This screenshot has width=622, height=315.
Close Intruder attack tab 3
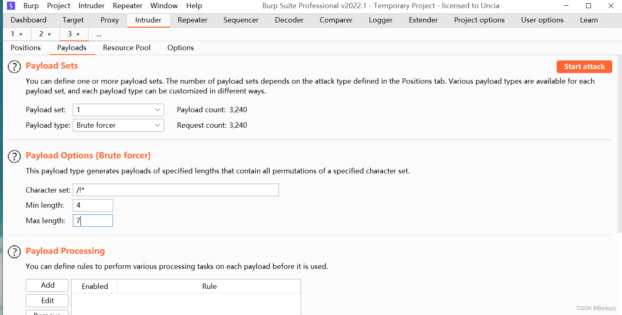[x=78, y=34]
